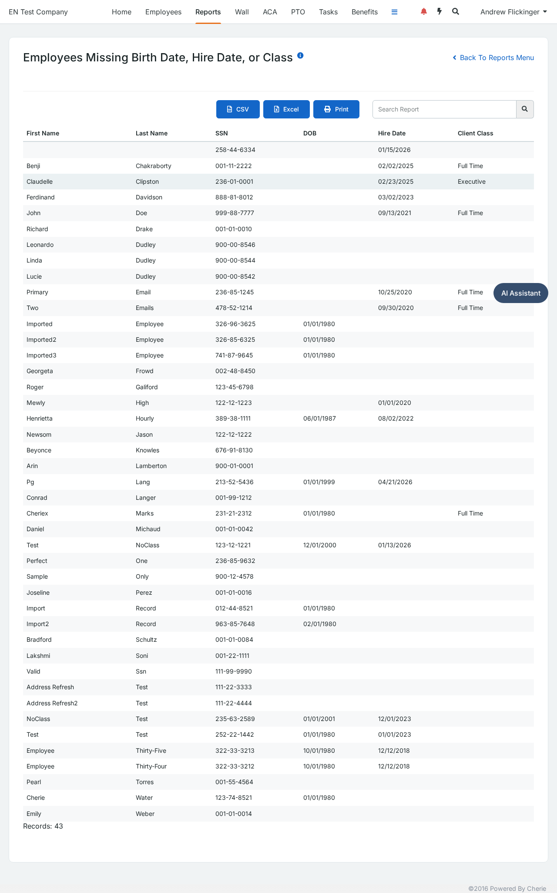The height and width of the screenshot is (893, 557).
Task: Submit report search with magnifier button
Action: [525, 109]
